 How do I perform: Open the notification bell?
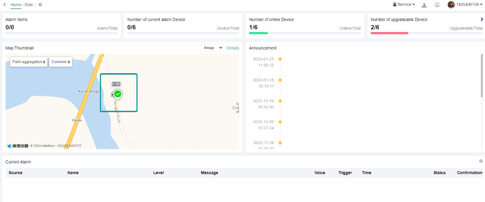(437, 5)
